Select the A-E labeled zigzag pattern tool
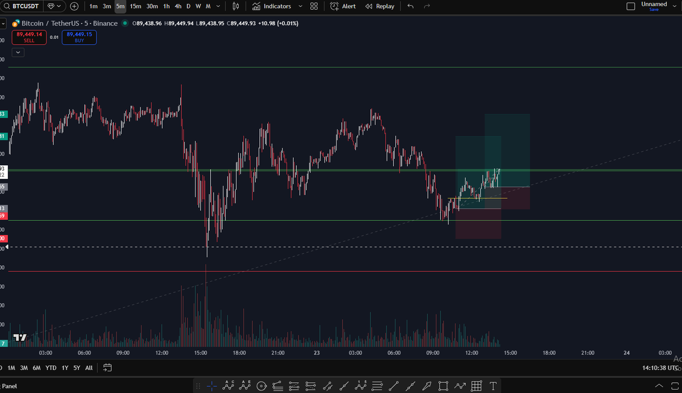The width and height of the screenshot is (682, 393). coord(246,386)
